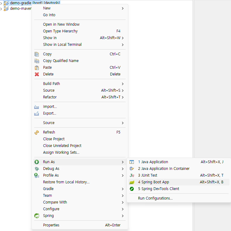Run as 1 Java Application
This screenshot has height=231, width=231.
pos(179,162)
